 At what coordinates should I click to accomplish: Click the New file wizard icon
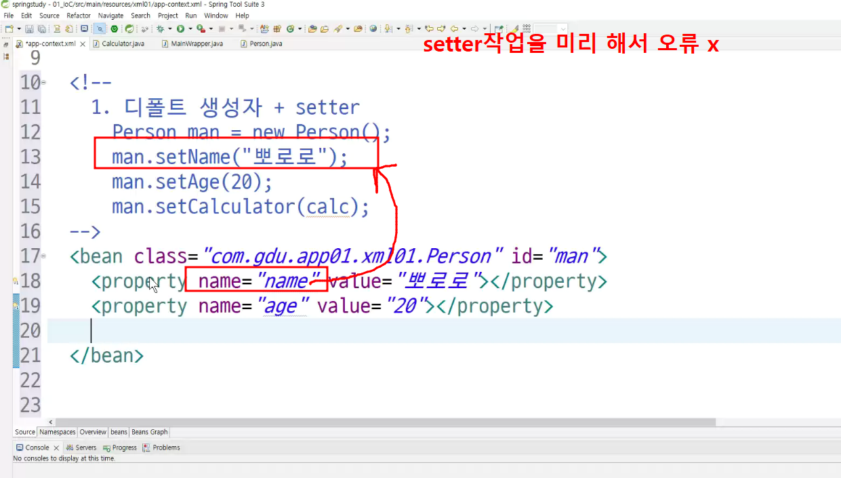[9, 28]
